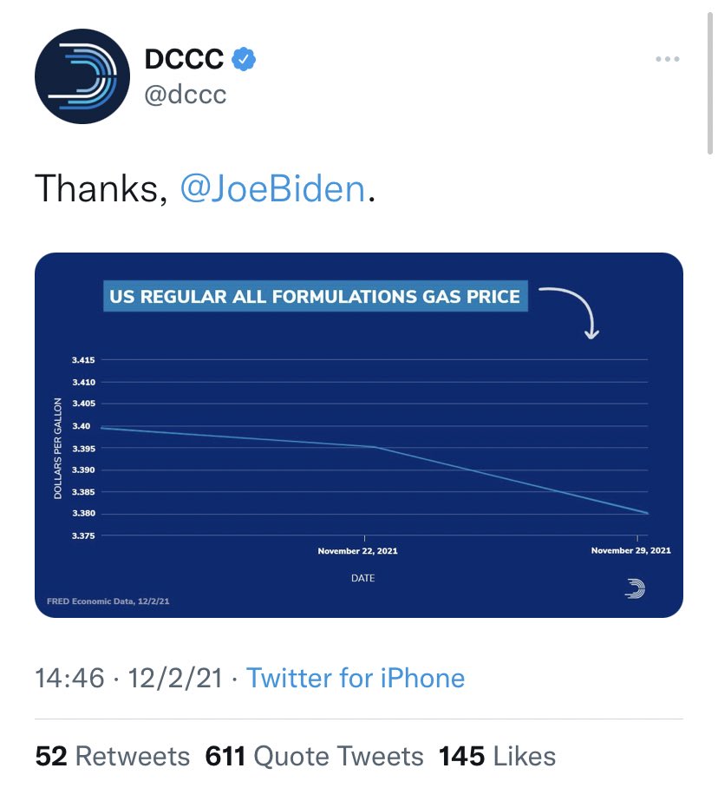This screenshot has width=718, height=788.
Task: Open the gas price chart image
Action: [358, 435]
